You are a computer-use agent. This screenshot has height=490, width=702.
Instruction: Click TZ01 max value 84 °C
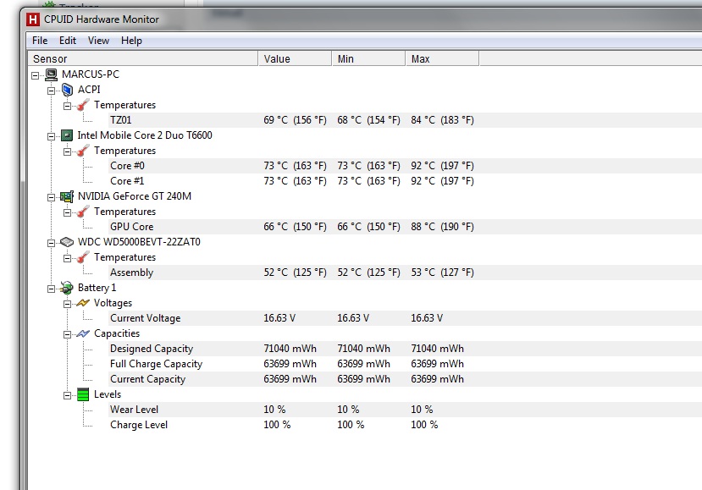pyautogui.click(x=442, y=120)
